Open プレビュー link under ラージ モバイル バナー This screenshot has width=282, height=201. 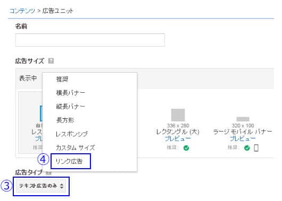[x=243, y=138]
